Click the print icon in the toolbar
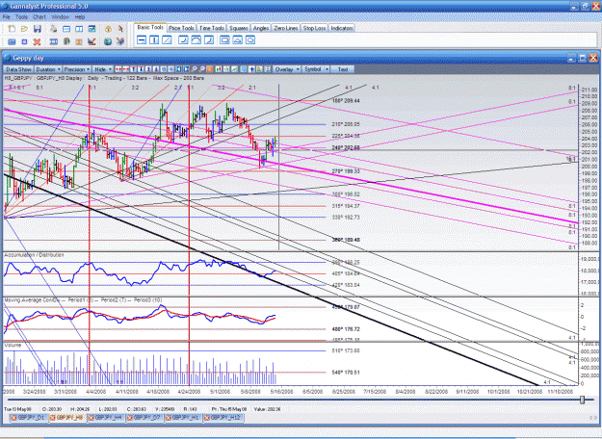The height and width of the screenshot is (439, 602). (x=53, y=29)
